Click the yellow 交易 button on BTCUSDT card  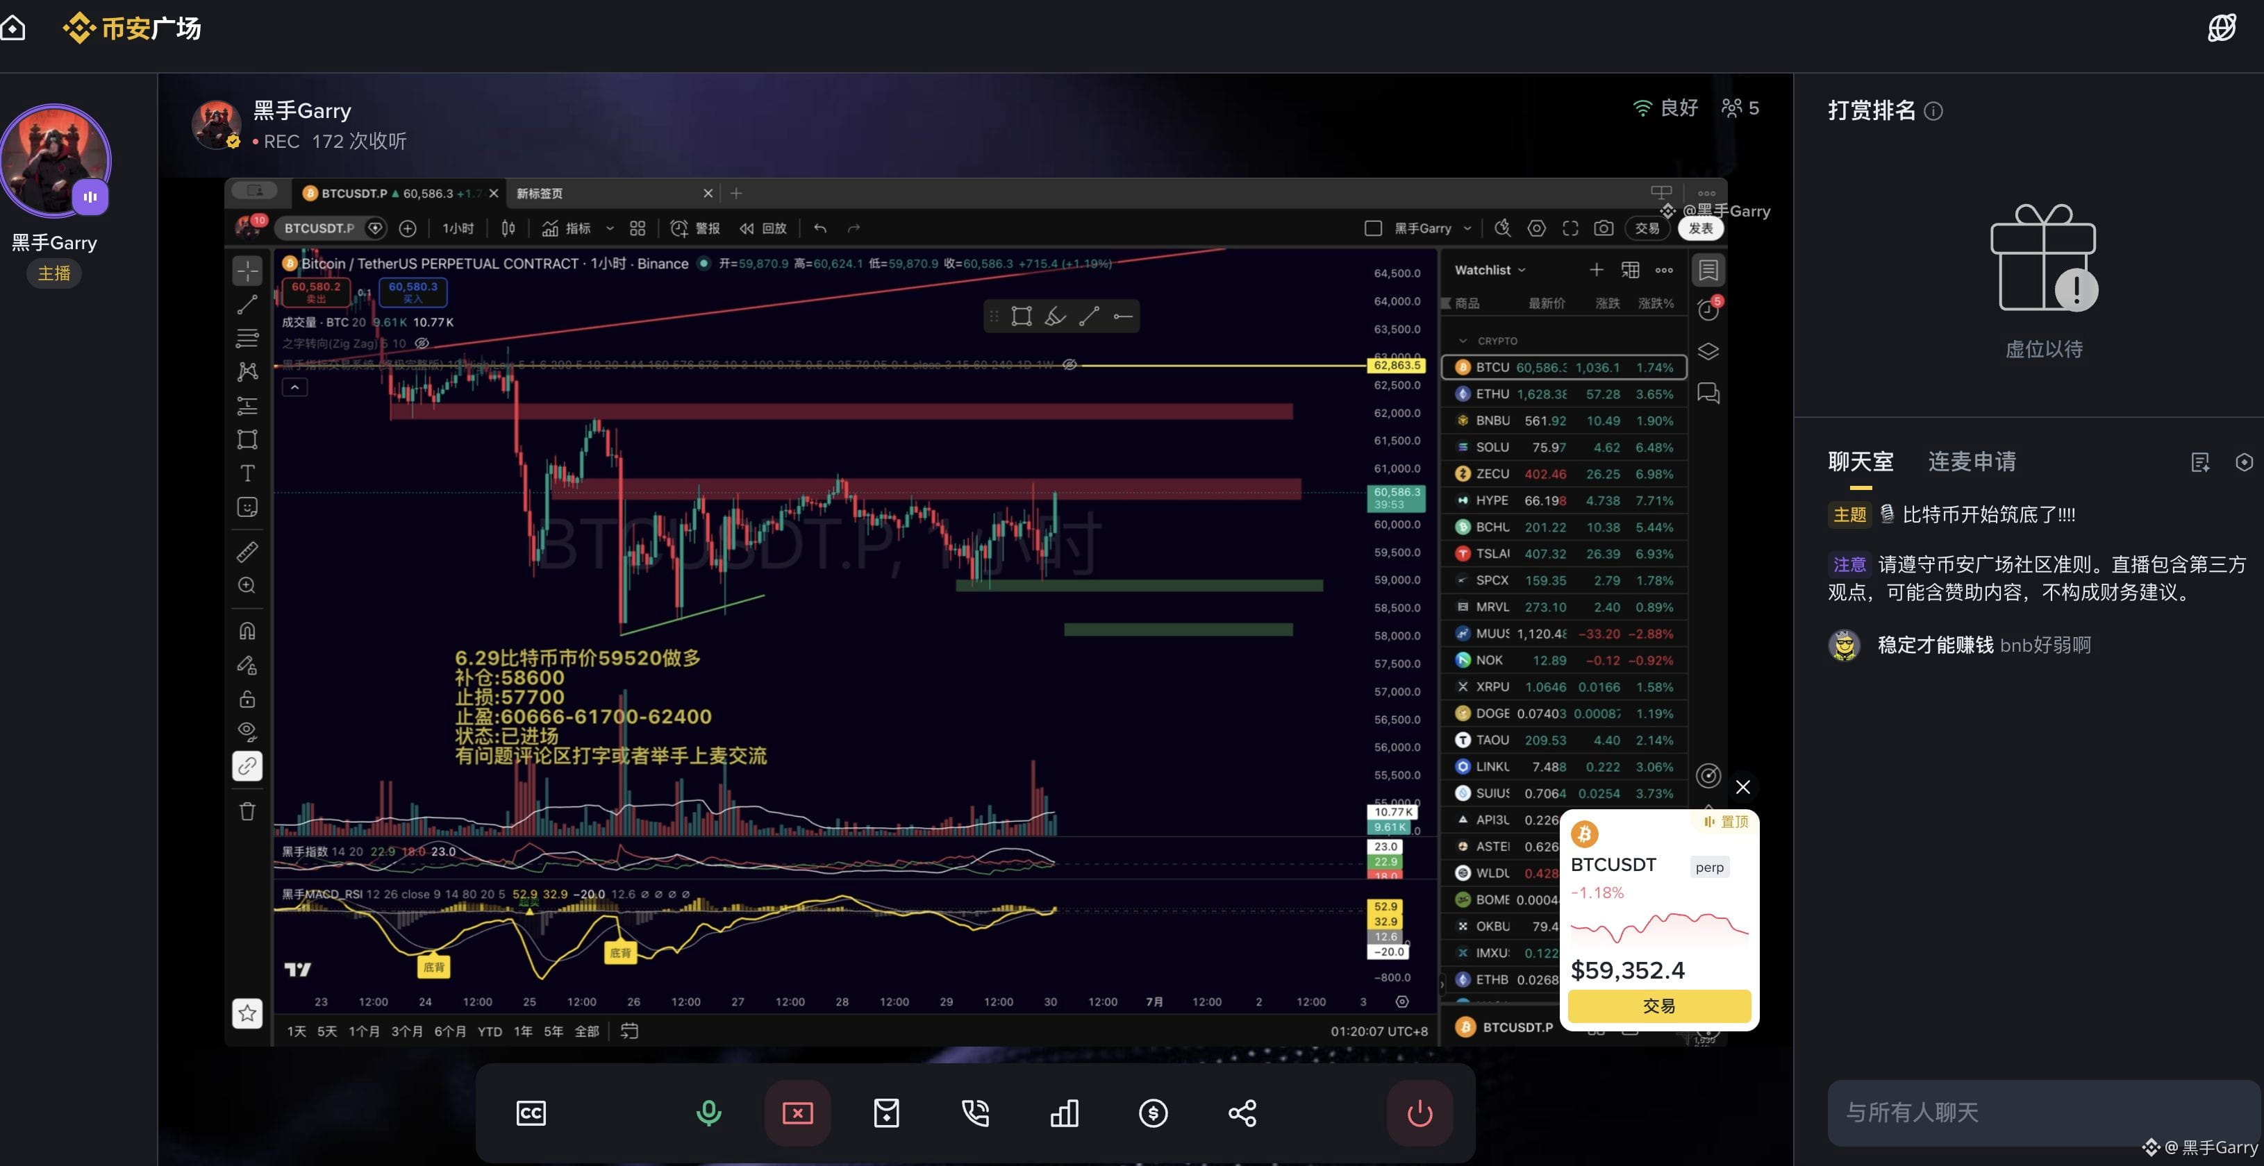pyautogui.click(x=1659, y=1006)
